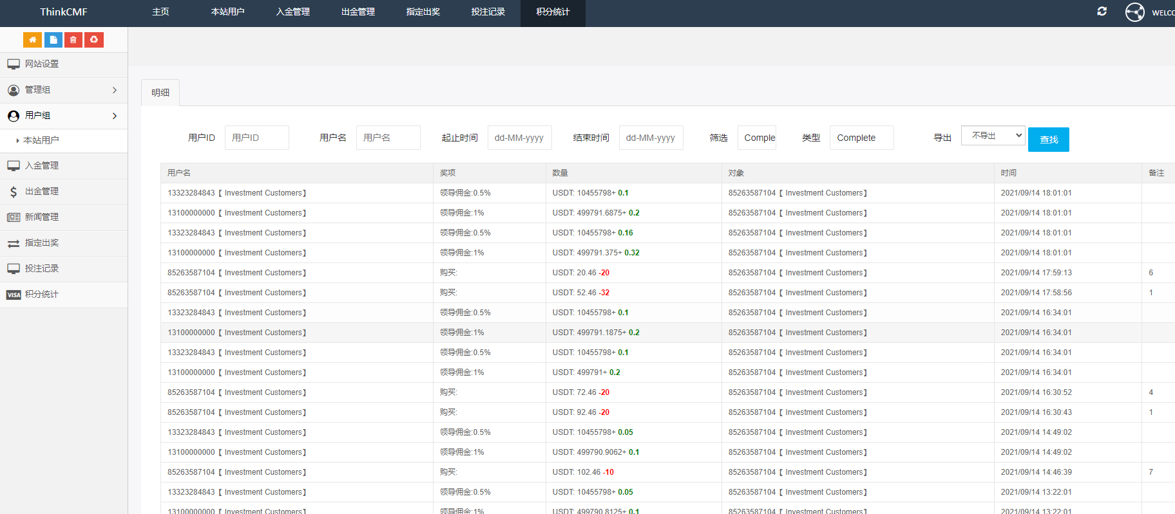Click the circular user avatar icon
Screen dimensions: 1175x514
point(1134,12)
